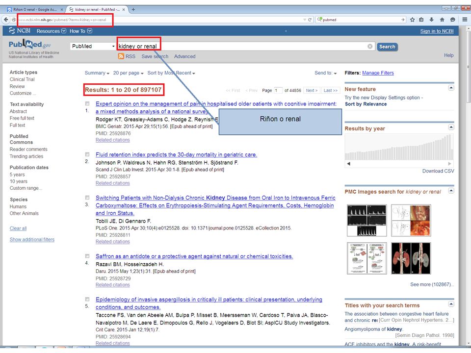The width and height of the screenshot is (471, 353).
Task: Open the 3D kidney CT image thumbnail
Action: (411, 258)
